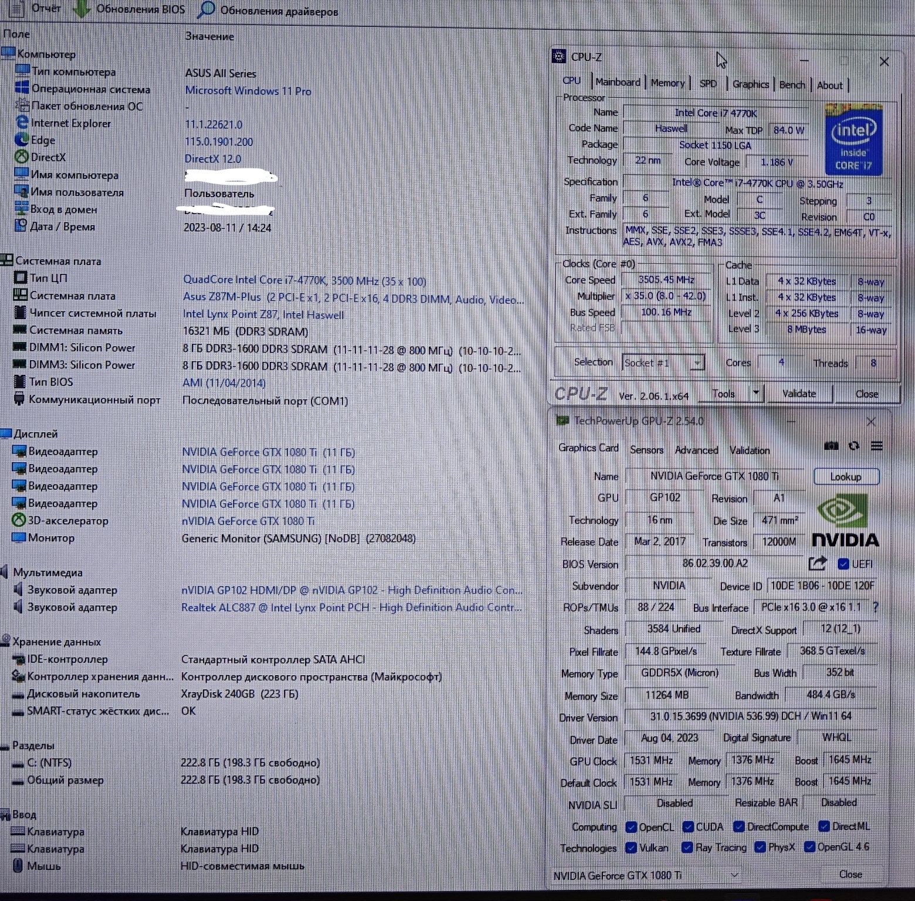Click the Bus Interface question mark icon
This screenshot has width=915, height=901.
(x=876, y=607)
